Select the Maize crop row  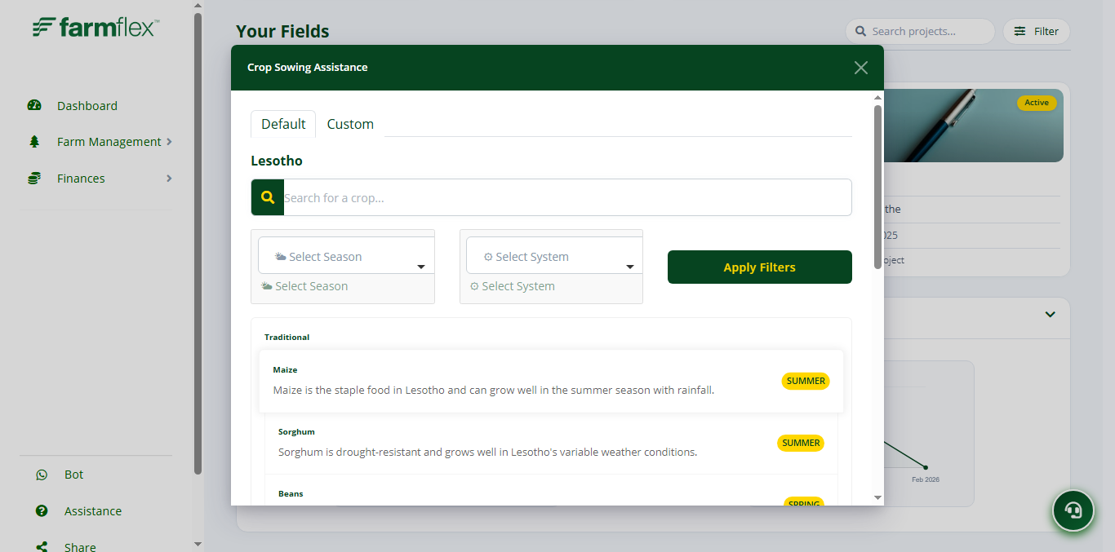[551, 381]
